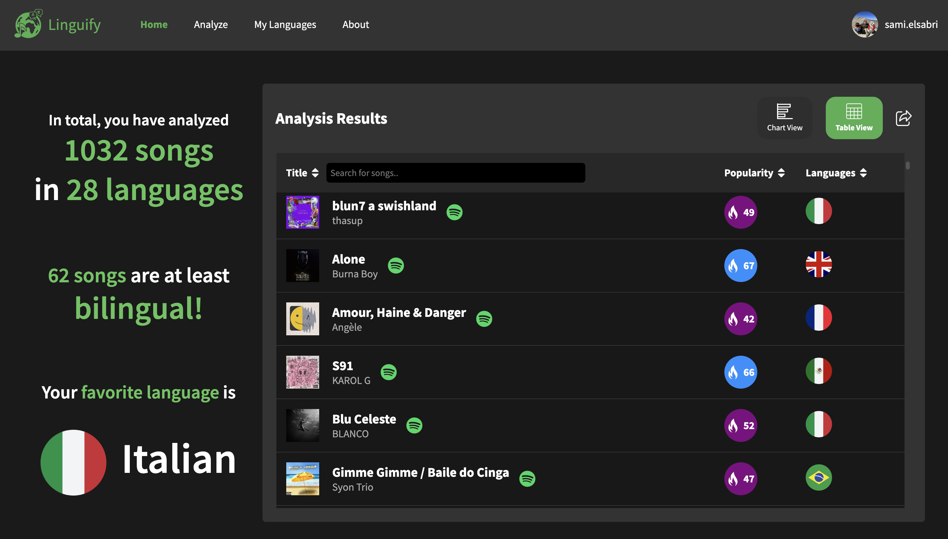Viewport: 948px width, 539px height.
Task: Sort songs by Title arrows
Action: [x=315, y=173]
